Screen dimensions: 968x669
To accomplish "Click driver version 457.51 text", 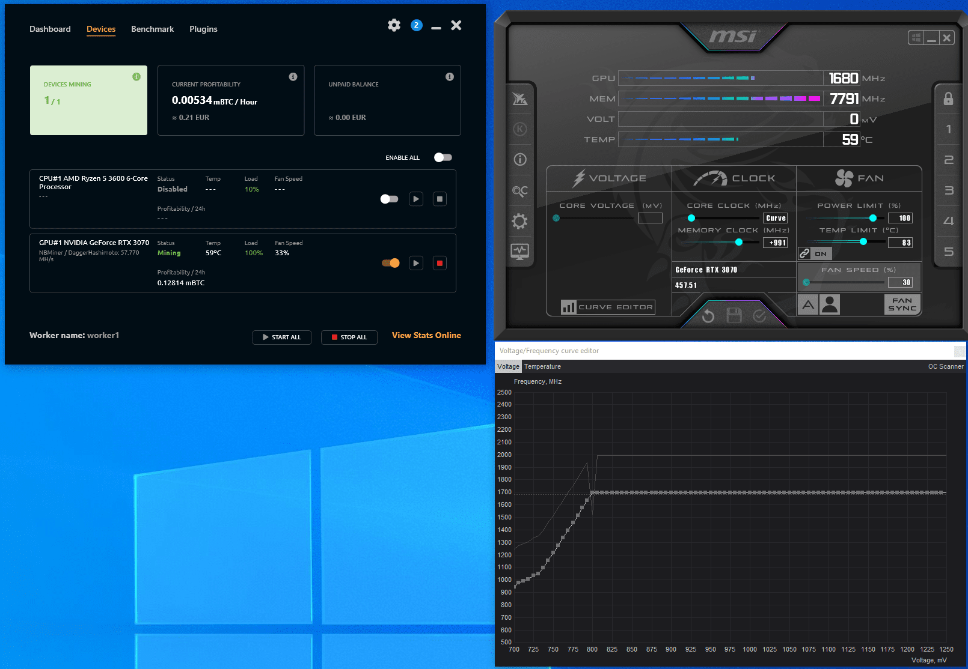I will pos(686,285).
